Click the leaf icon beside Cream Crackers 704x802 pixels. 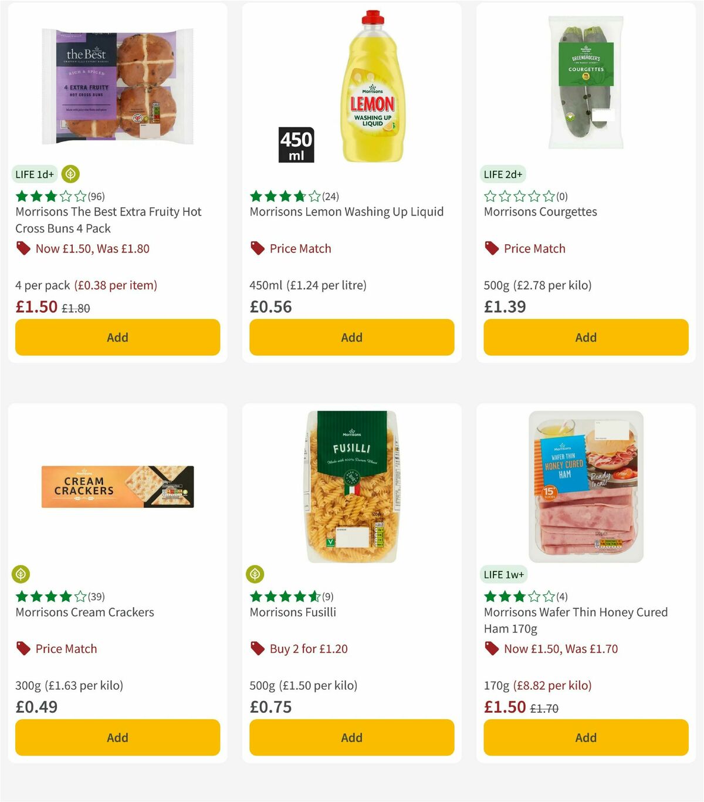tap(22, 574)
